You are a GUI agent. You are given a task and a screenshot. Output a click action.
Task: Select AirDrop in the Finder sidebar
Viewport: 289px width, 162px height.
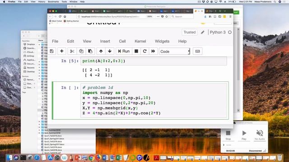(x=29, y=56)
